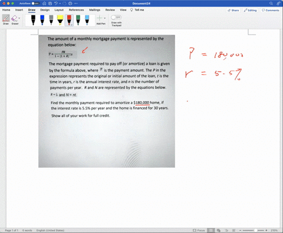This screenshot has width=283, height=233.
Task: Click the Share button
Action: pyautogui.click(x=233, y=10)
